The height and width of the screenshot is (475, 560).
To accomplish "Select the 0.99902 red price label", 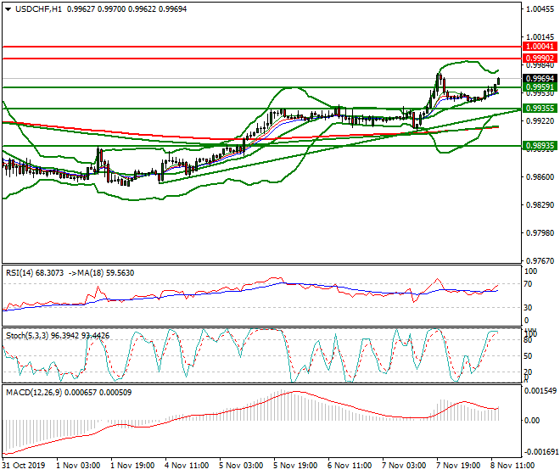I will (540, 59).
